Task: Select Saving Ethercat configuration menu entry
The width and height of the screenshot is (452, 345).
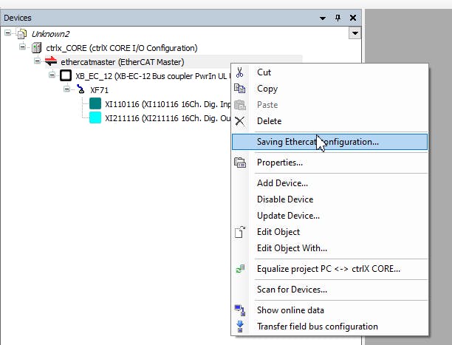Action: tap(318, 142)
